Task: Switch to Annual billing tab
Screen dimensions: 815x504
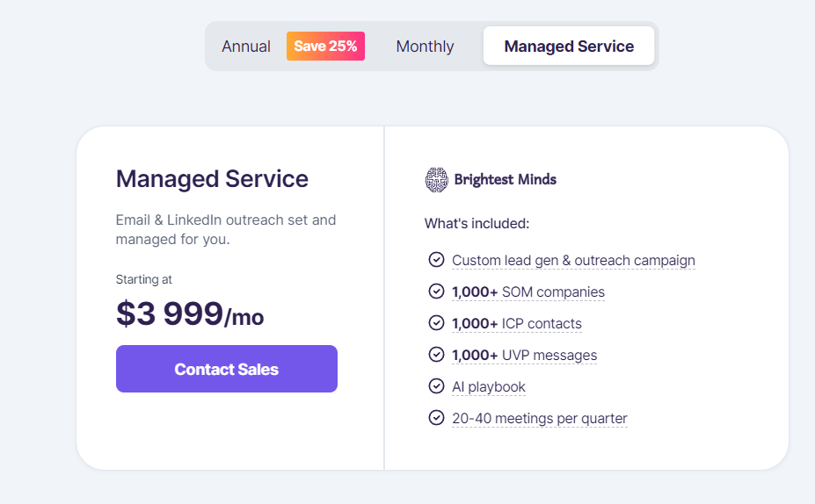Action: (246, 47)
